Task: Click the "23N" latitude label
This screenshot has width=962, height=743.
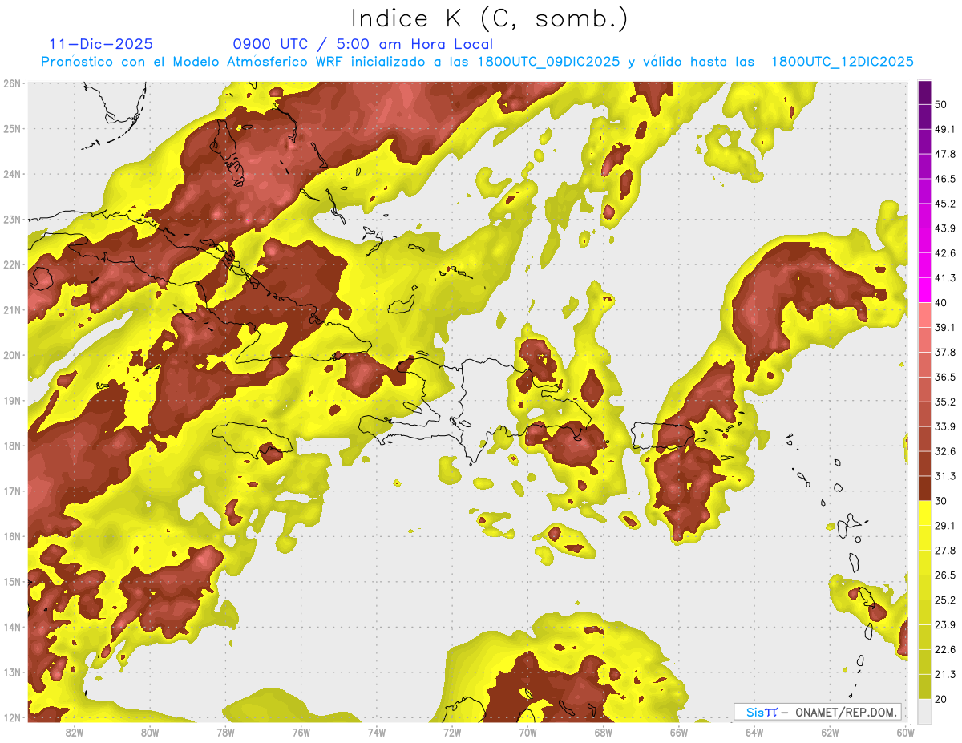Action: [12, 219]
